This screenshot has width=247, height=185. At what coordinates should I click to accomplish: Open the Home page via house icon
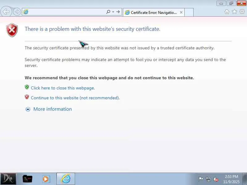coord(227,12)
